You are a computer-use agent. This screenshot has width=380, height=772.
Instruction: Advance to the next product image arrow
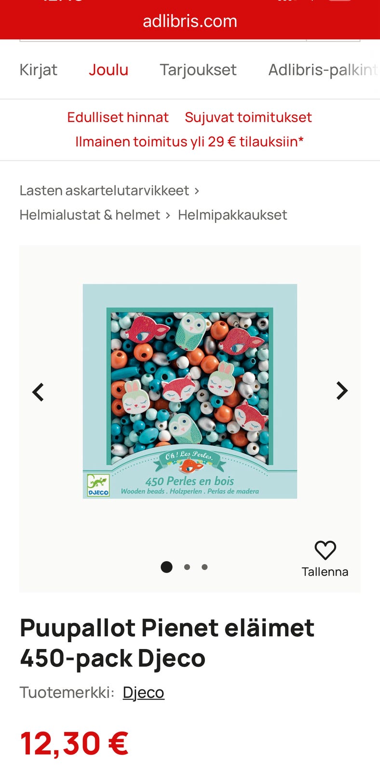(342, 391)
